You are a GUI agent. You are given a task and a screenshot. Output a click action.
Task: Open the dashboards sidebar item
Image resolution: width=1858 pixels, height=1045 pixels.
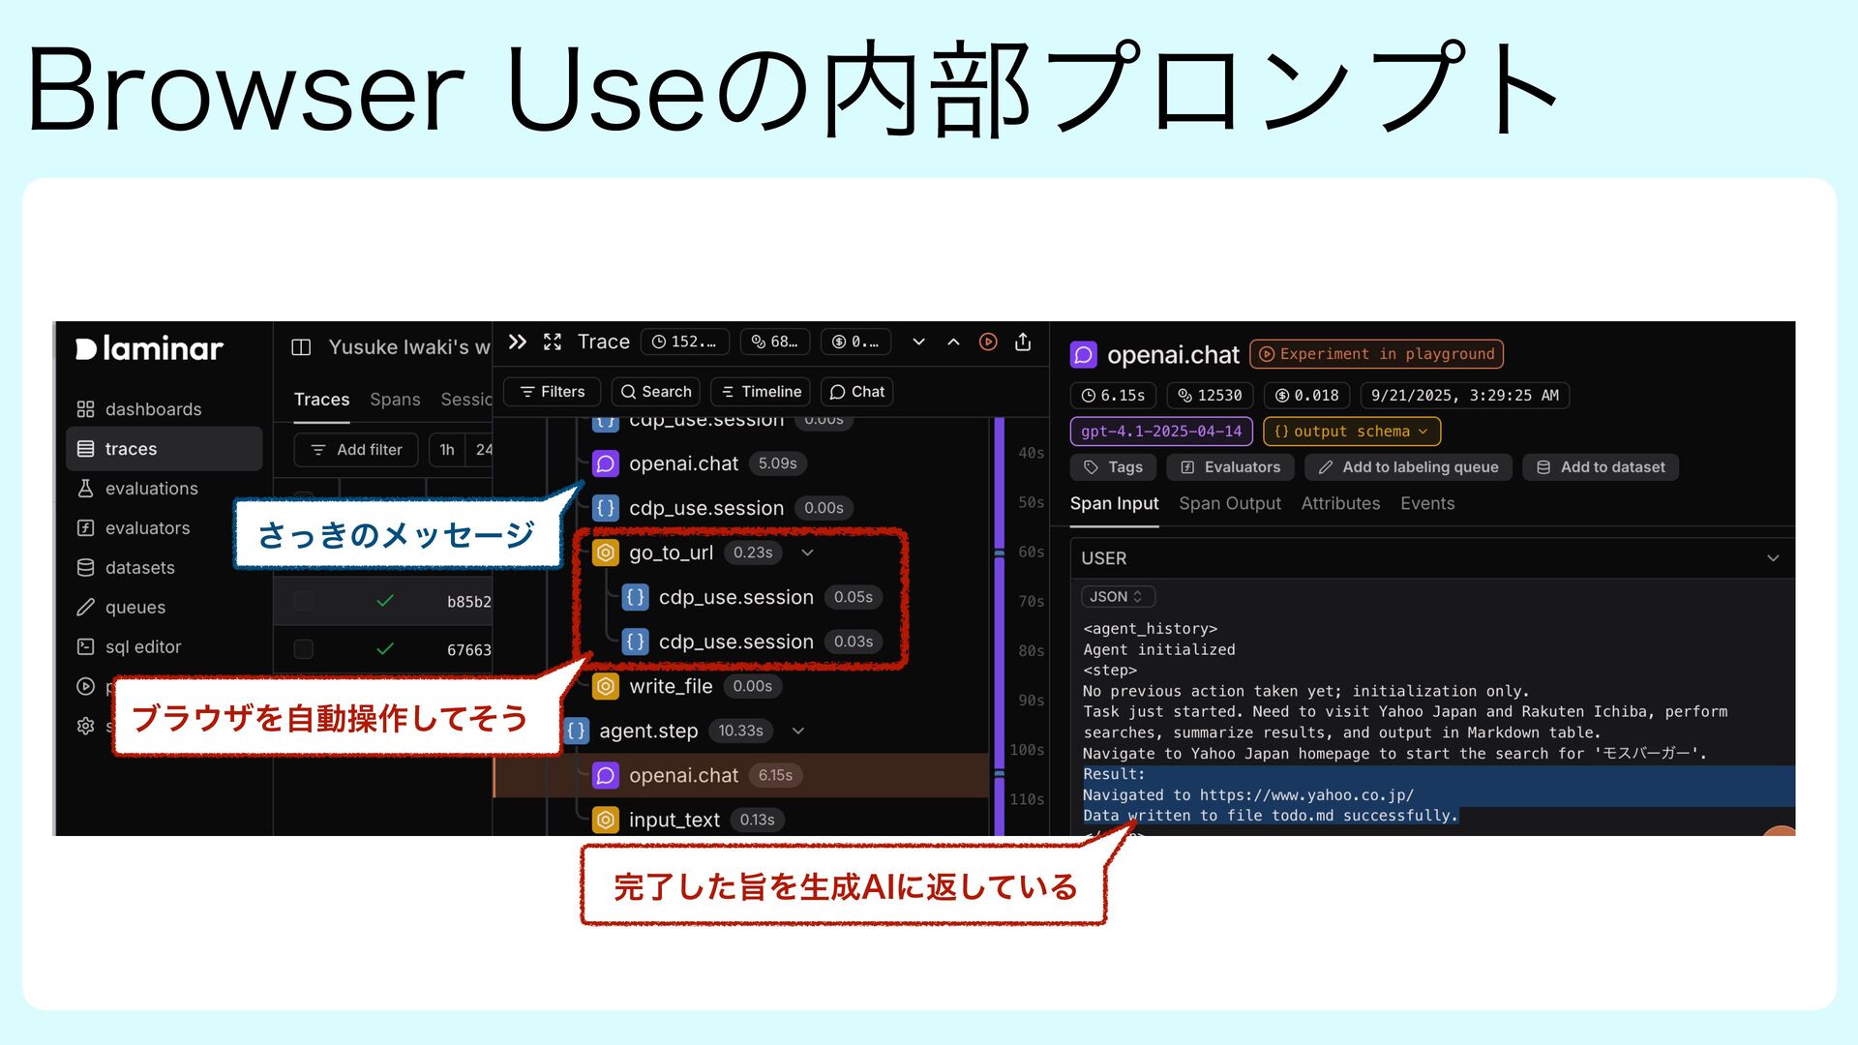tap(139, 409)
